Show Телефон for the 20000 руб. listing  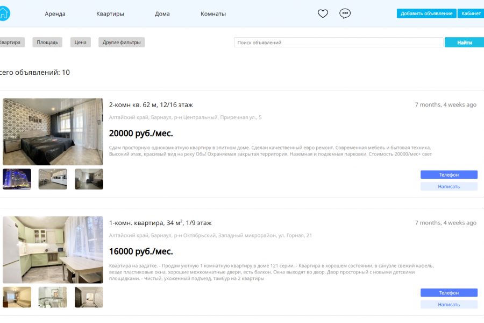449,174
